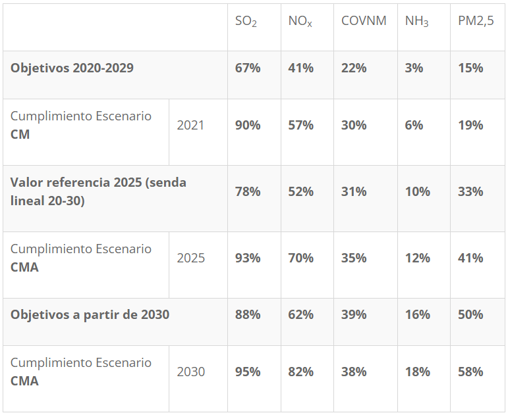Click the SO2 column header
This screenshot has height=413, width=508.
tap(246, 21)
